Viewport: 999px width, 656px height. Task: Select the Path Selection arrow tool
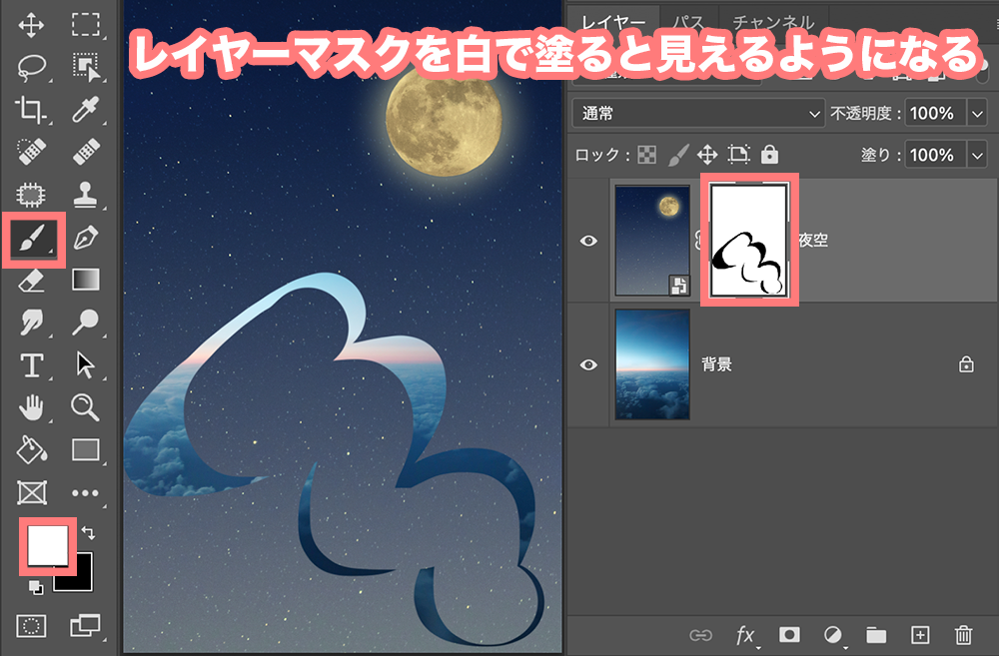tap(85, 365)
